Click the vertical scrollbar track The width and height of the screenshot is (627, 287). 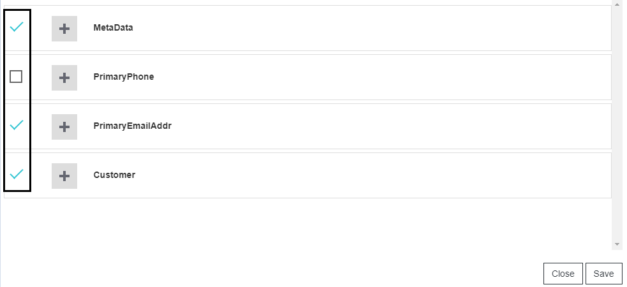point(617,128)
